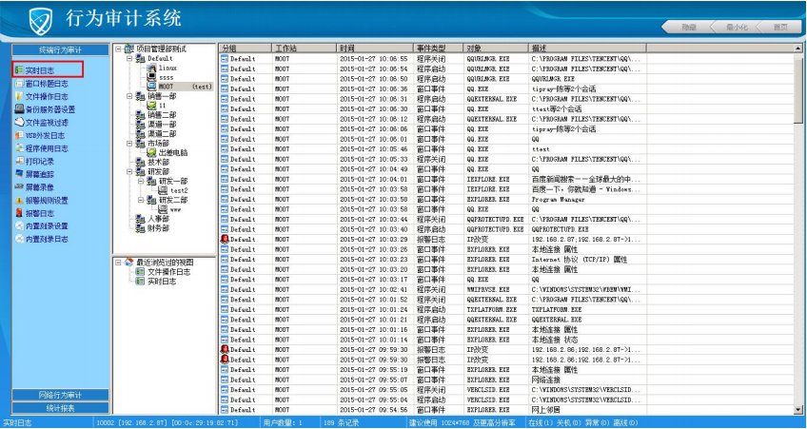Open the 窗口标题日志 icon in the sidebar

point(19,84)
